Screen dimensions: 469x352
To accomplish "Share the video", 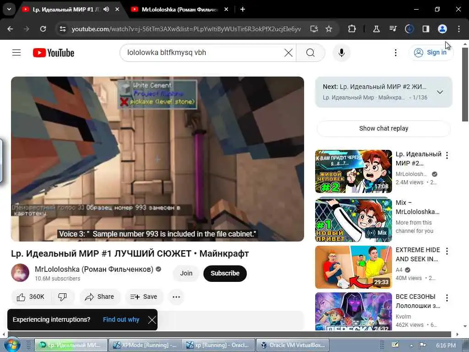I will pyautogui.click(x=99, y=297).
